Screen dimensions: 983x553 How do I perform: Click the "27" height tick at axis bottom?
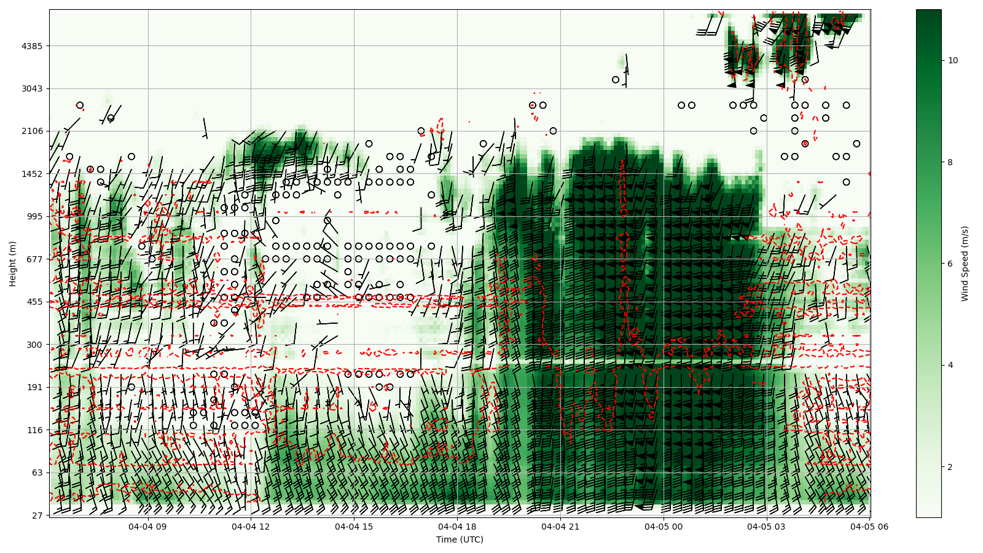(x=37, y=515)
